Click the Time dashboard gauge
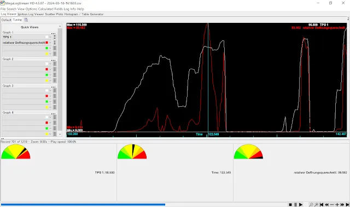Screen dimensions: 350x207 point(132,151)
